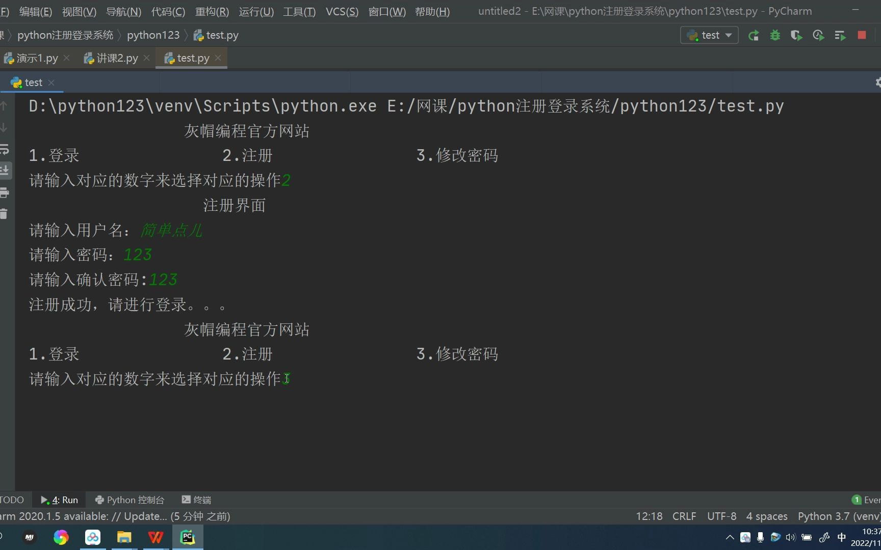Open the Event Log badge
Screen dimensions: 881x550
866,500
